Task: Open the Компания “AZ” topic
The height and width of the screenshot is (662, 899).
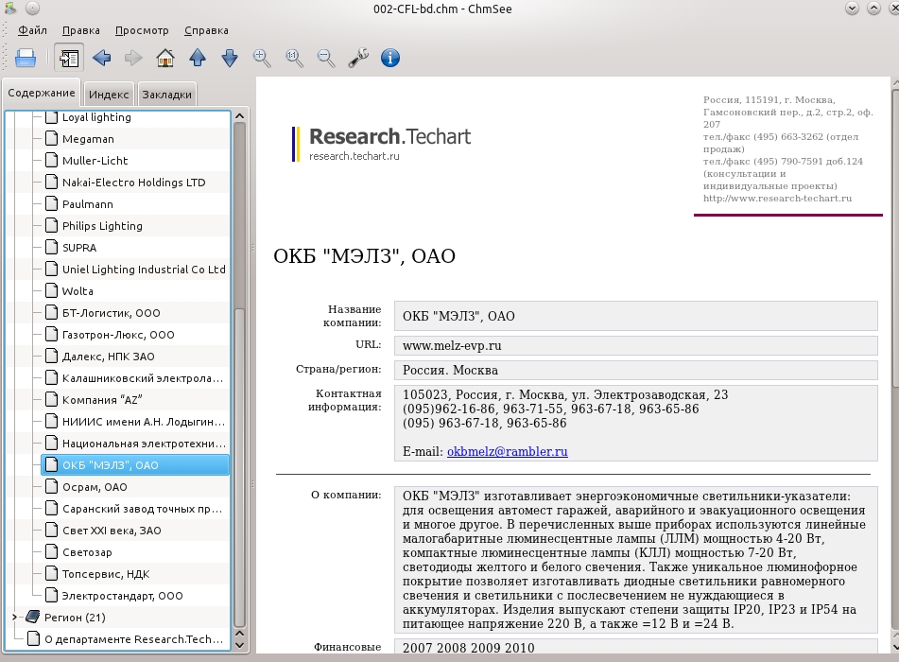Action: [102, 400]
